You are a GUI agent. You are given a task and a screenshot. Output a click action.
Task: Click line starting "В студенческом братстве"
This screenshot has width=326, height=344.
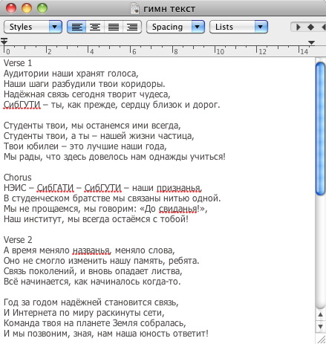click(x=112, y=198)
